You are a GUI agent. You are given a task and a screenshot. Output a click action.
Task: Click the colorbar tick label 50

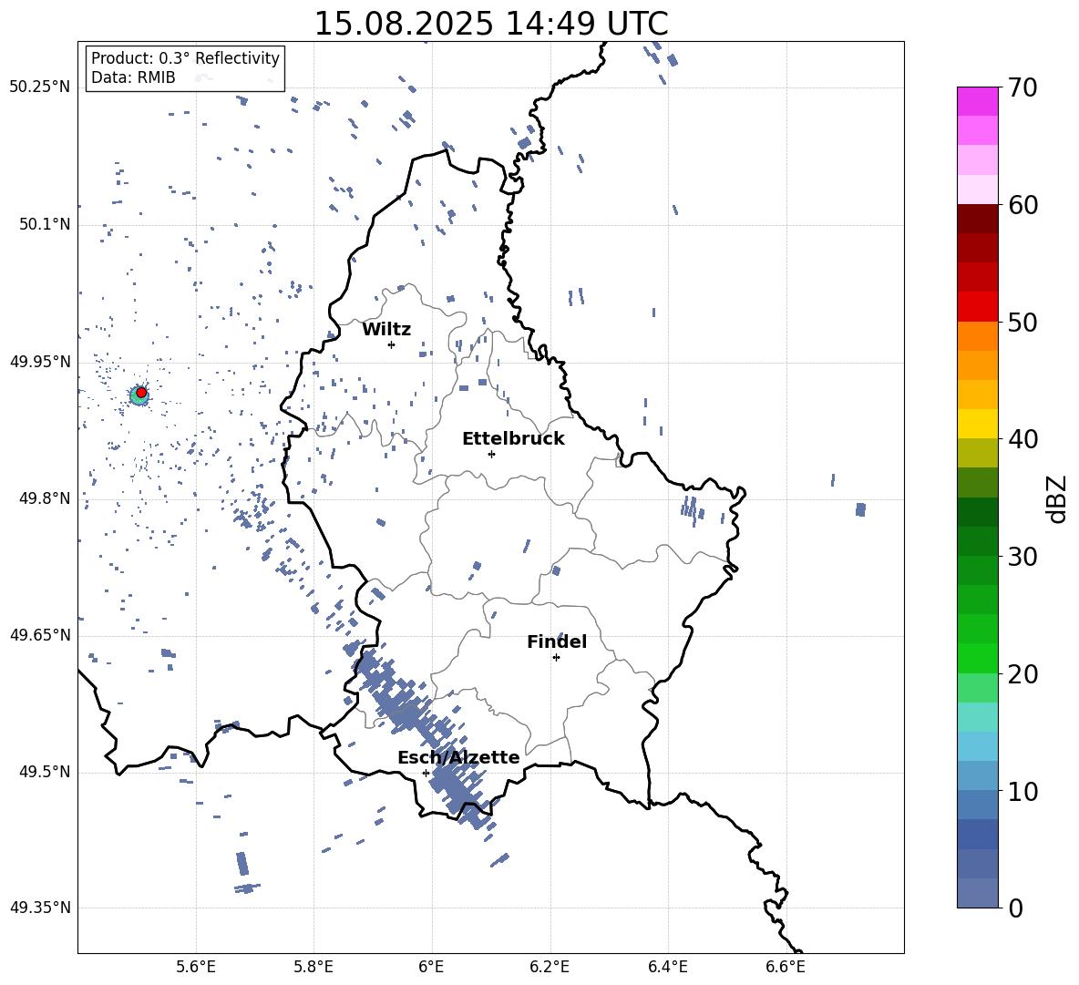pos(1023,323)
